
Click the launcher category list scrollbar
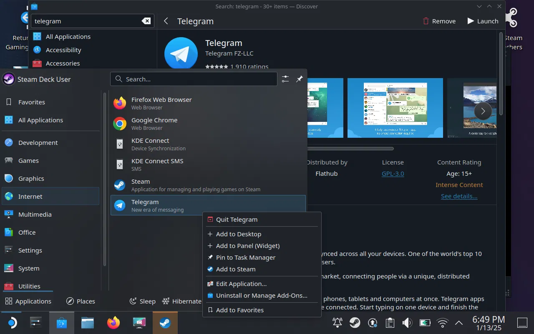tap(105, 180)
